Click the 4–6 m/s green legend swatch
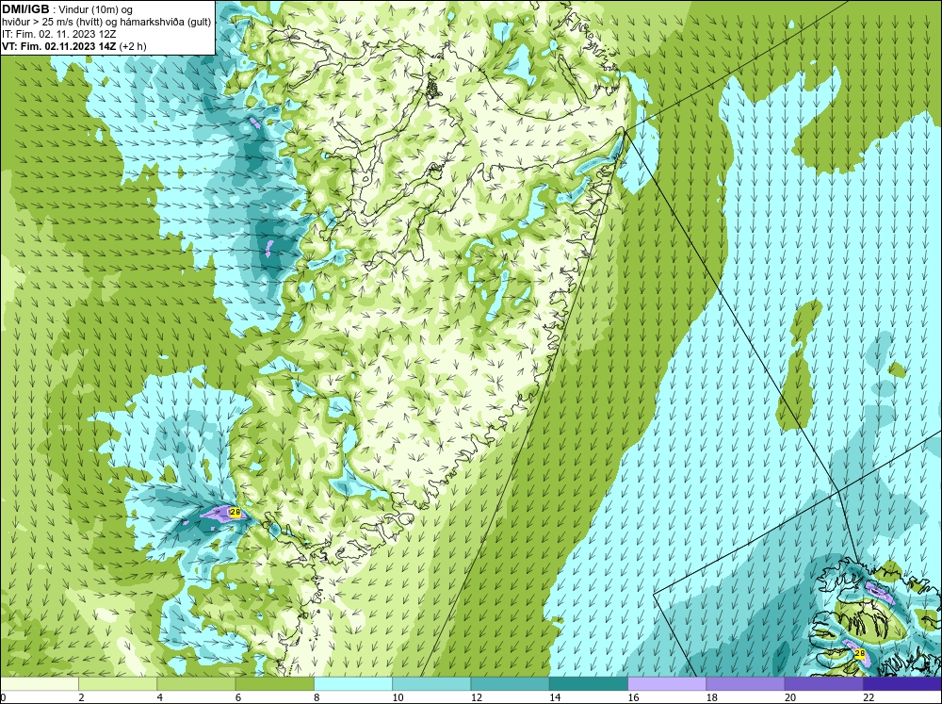942x704 pixels. click(196, 684)
